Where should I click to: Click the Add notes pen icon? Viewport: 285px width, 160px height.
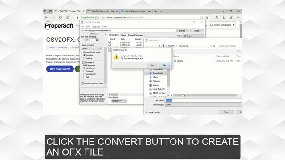[x=224, y=17]
